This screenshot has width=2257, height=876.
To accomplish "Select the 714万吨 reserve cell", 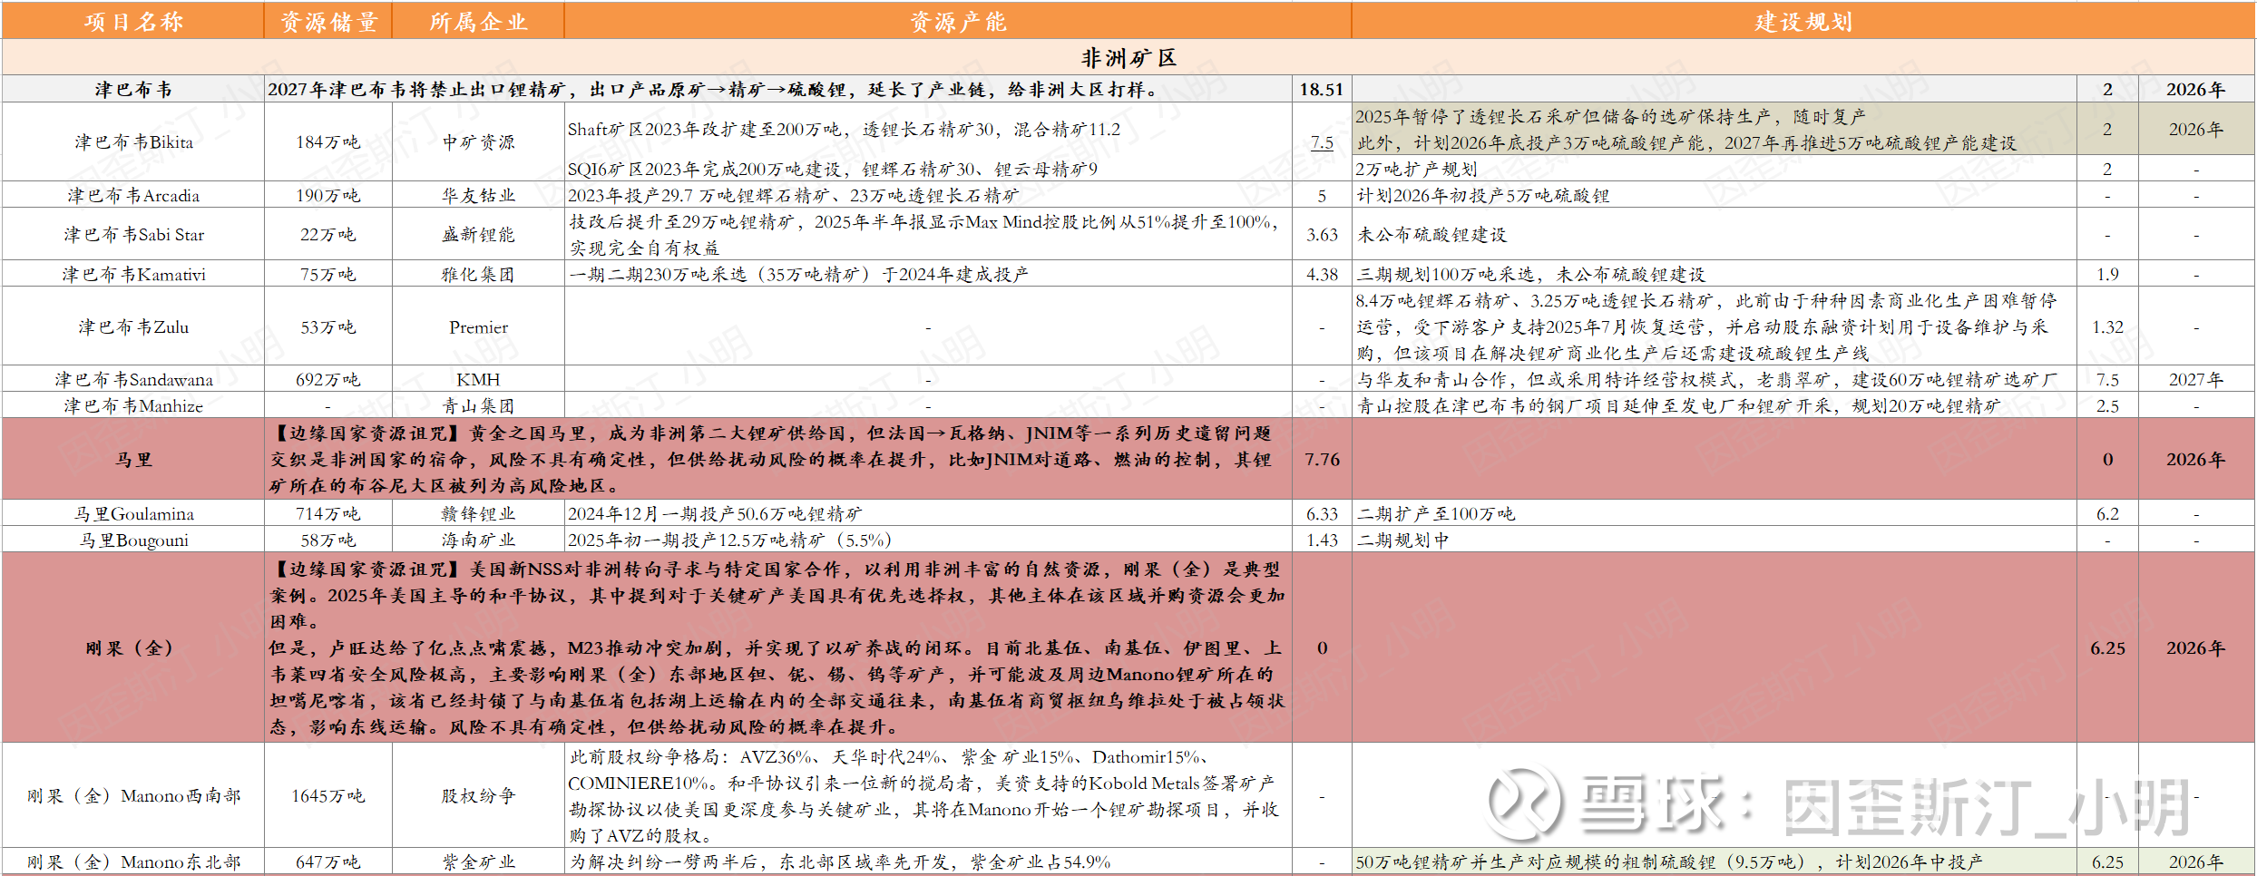I will coord(328,513).
